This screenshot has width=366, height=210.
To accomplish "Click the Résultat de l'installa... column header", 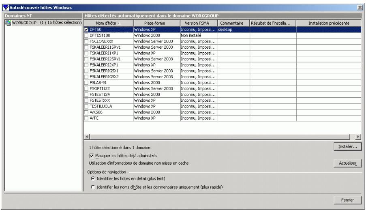I will [x=273, y=23].
